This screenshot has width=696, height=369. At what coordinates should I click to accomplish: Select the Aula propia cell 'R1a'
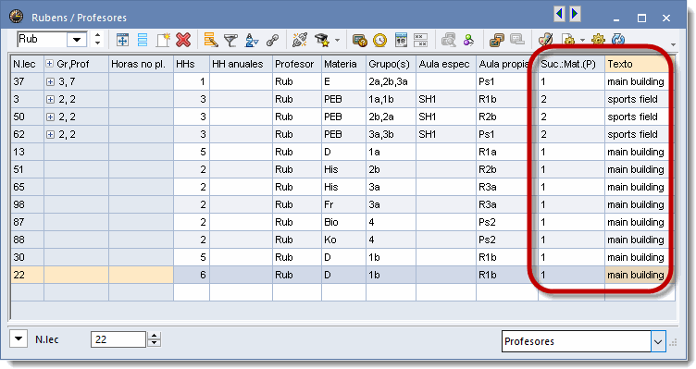[507, 152]
